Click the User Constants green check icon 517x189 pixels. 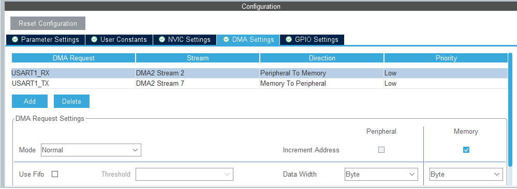(x=94, y=40)
